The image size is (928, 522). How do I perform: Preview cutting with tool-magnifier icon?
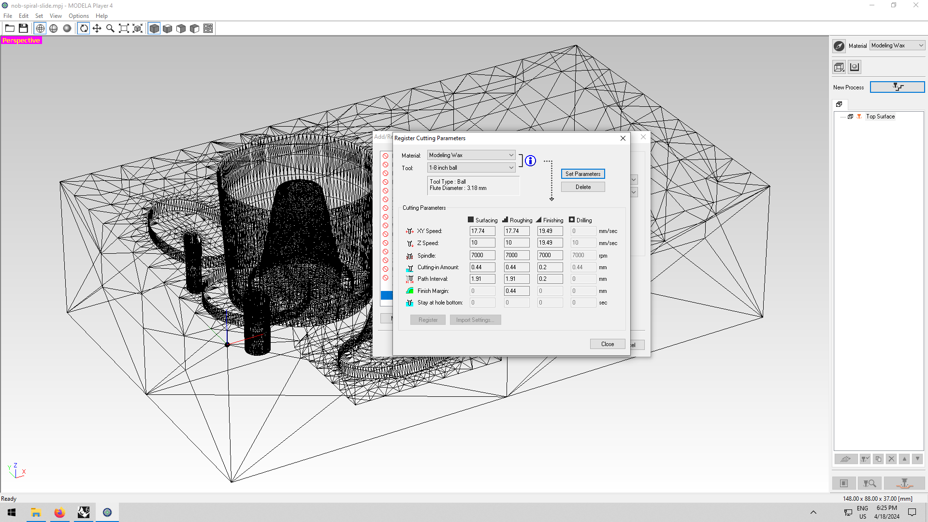(870, 483)
